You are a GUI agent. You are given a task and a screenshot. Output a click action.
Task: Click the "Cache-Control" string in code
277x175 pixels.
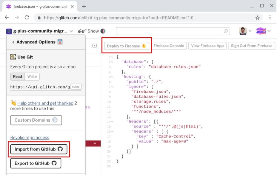click(175, 137)
